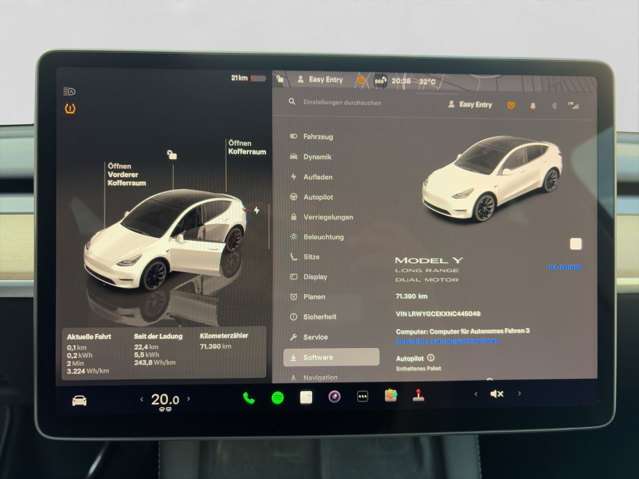Lower volume with left chevron
639x479 pixels.
(476, 394)
